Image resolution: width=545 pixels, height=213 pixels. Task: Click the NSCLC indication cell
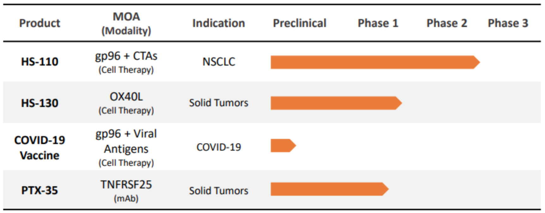tap(219, 61)
